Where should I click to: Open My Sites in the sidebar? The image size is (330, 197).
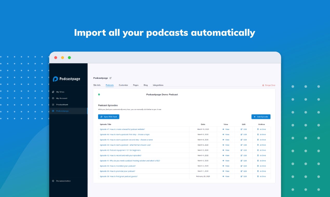tap(60, 92)
